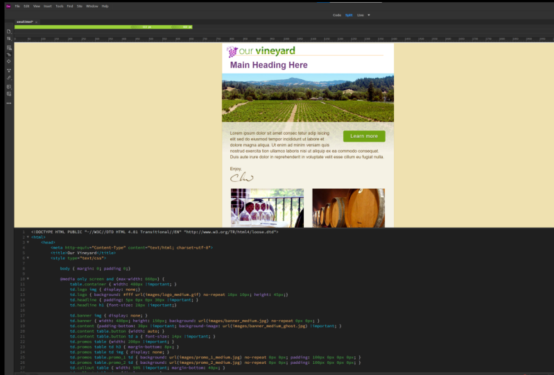Click the Expand All code icon
The height and width of the screenshot is (375, 554).
pos(9,70)
